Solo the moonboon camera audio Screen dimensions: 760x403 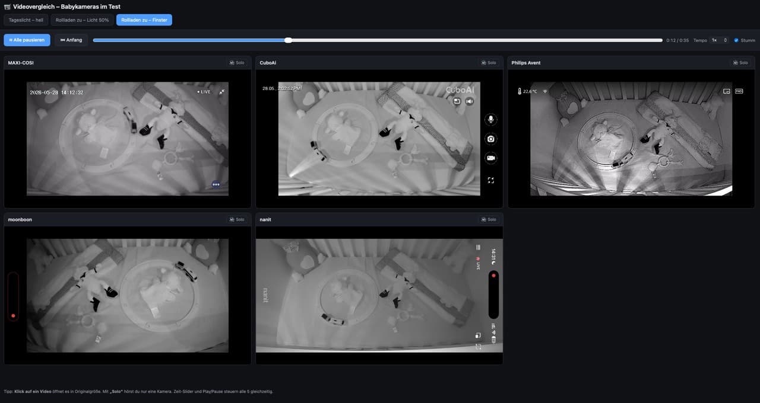[x=237, y=219]
